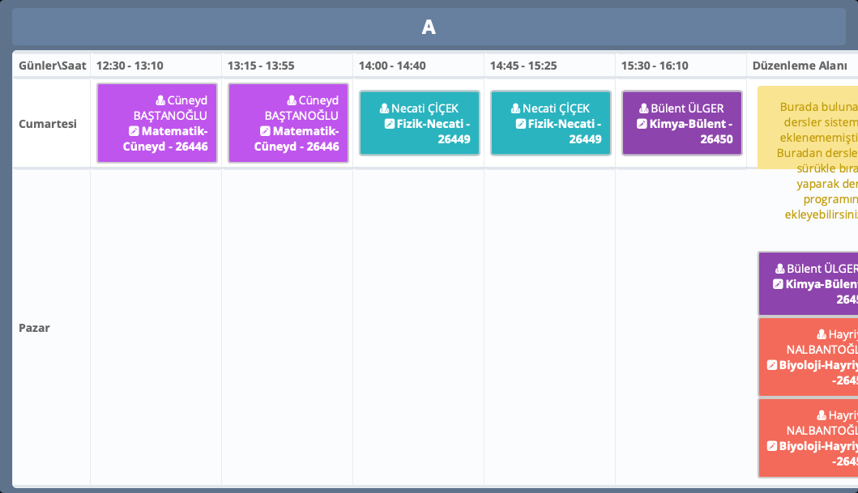
Task: Click teacher icon on 14:45 Necati card
Action: (516, 108)
